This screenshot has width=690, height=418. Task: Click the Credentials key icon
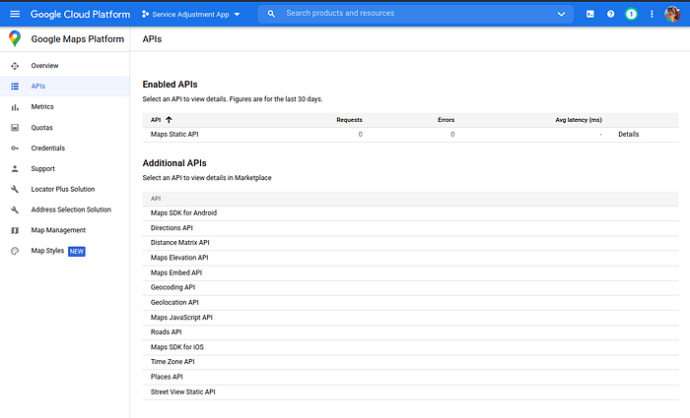click(x=15, y=149)
